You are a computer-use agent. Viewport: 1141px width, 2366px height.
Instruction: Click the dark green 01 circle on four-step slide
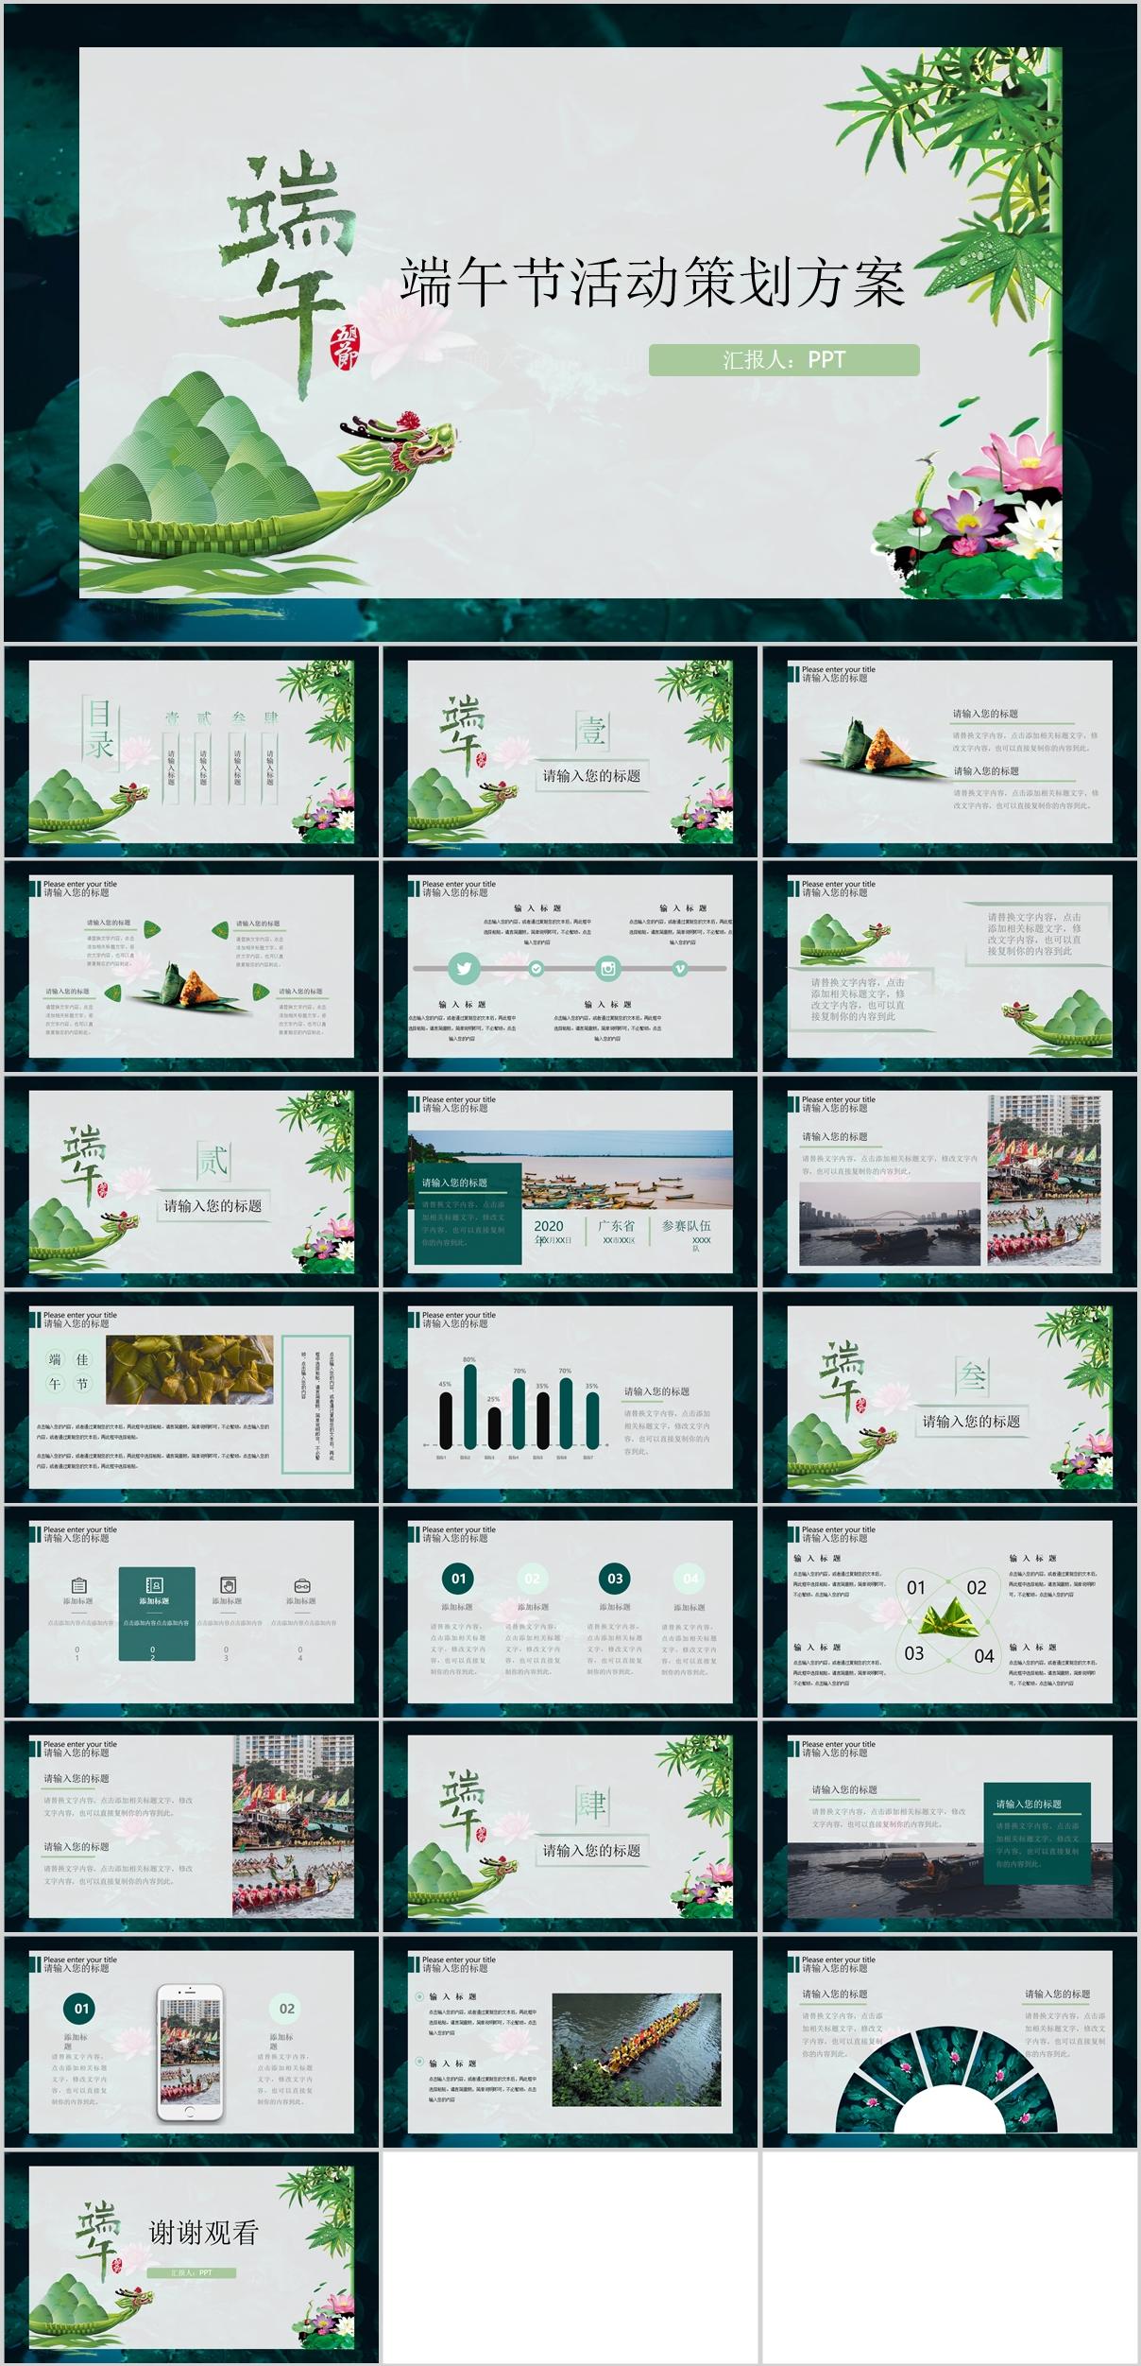click(458, 1579)
